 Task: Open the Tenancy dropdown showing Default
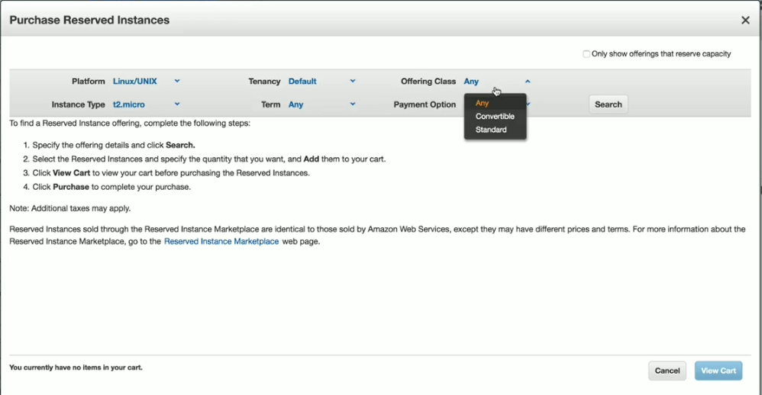(302, 82)
